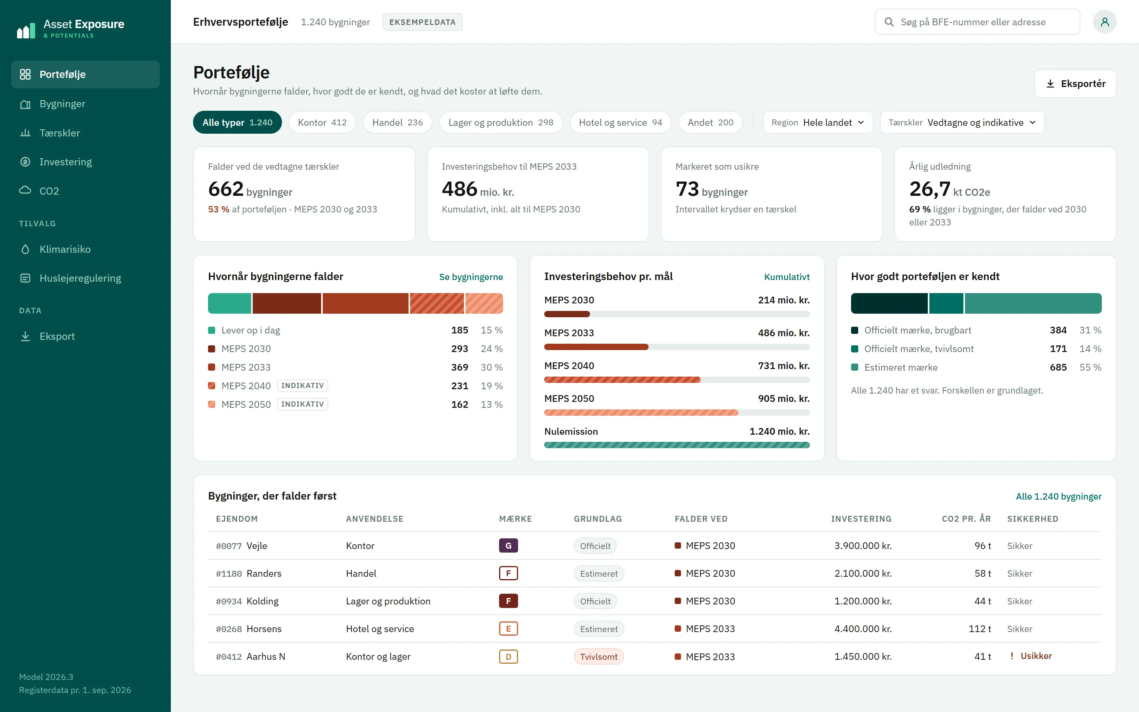1139x712 pixels.
Task: Click the Markeret som usikre 73 card
Action: click(772, 194)
